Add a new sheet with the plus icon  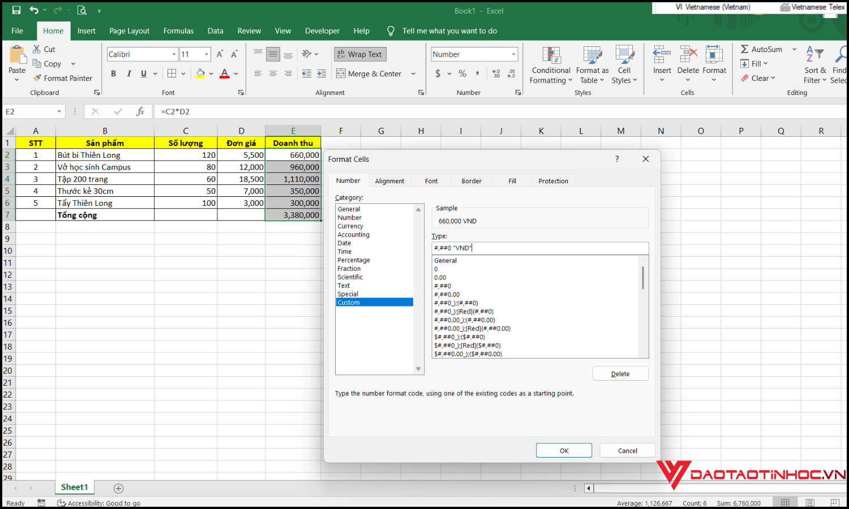click(118, 488)
